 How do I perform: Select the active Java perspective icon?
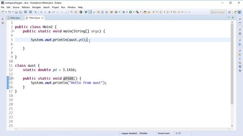pyautogui.click(x=240, y=12)
